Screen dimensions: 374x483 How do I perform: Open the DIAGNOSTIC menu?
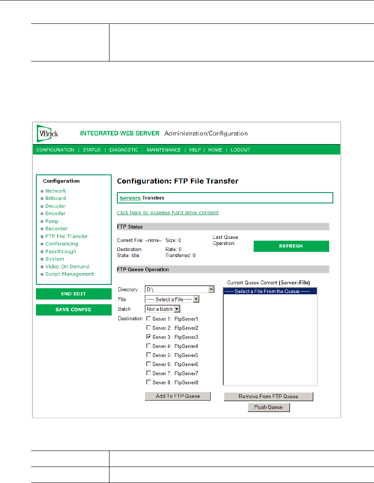[x=124, y=150]
